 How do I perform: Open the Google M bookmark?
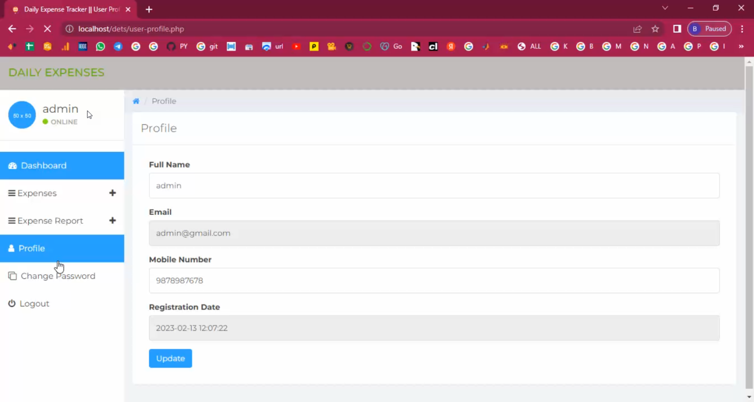[612, 46]
